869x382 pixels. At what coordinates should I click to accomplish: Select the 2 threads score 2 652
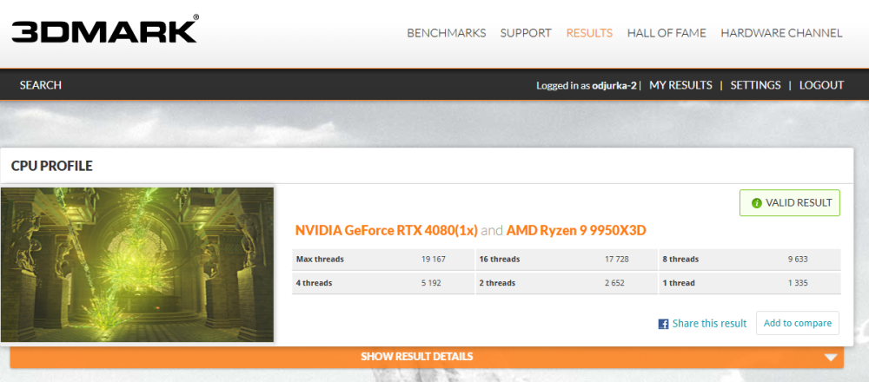coord(614,283)
